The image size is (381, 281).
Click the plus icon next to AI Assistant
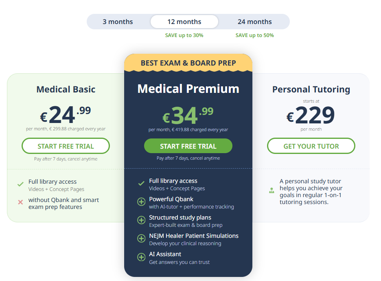pos(141,257)
